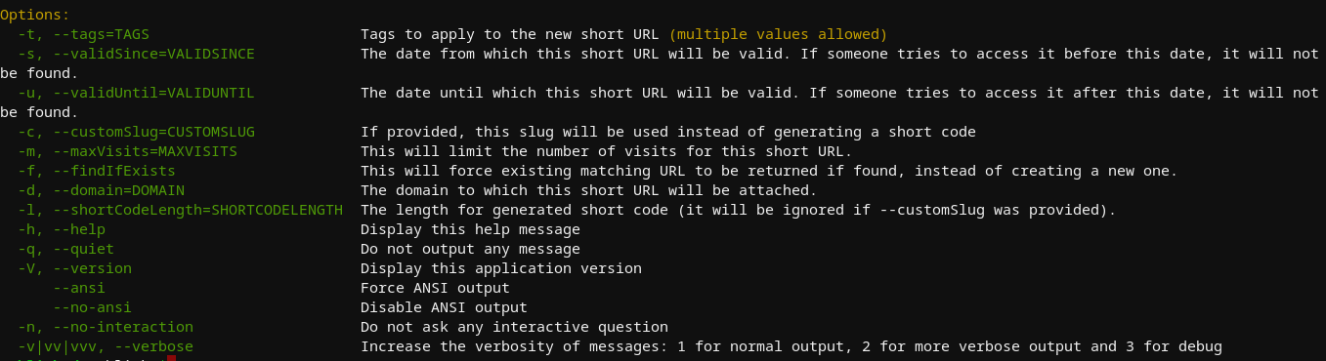Click the --help option line
The height and width of the screenshot is (361, 1326).
click(299, 229)
